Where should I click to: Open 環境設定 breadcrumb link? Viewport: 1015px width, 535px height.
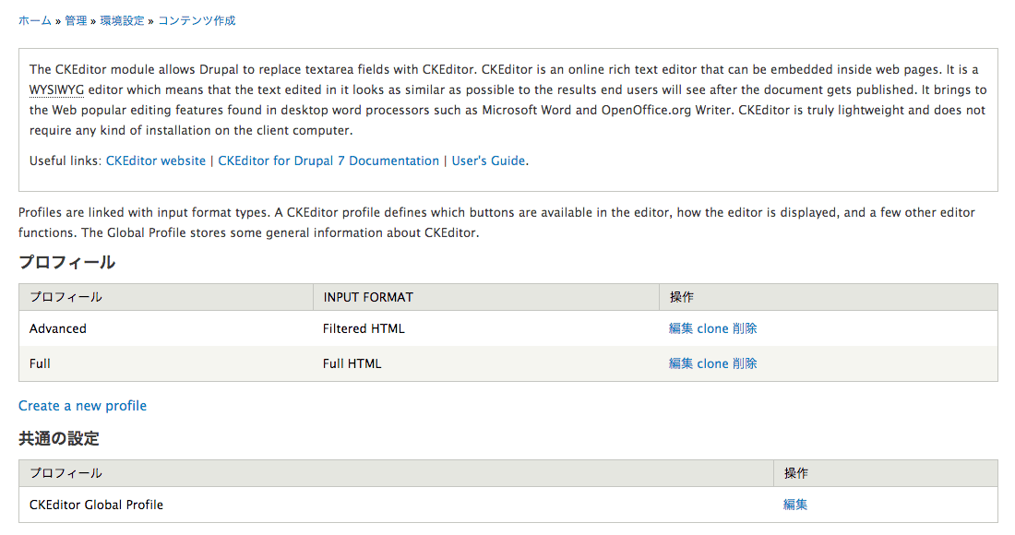(123, 20)
